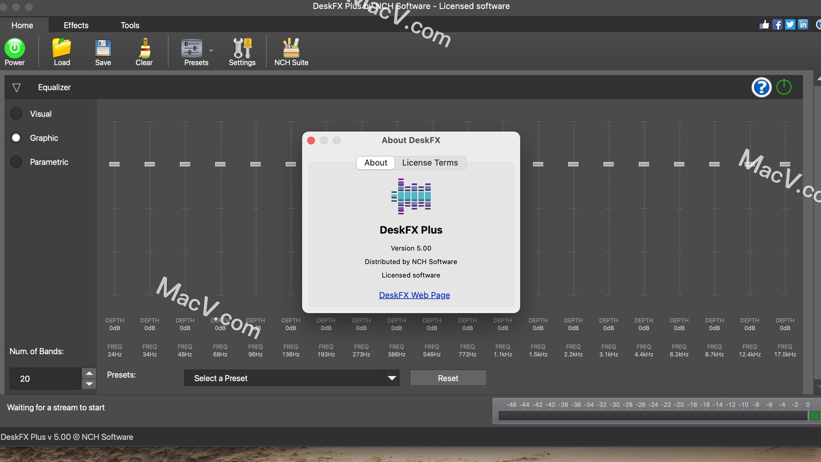Share via the Facebook icon
The width and height of the screenshot is (821, 462).
777,24
